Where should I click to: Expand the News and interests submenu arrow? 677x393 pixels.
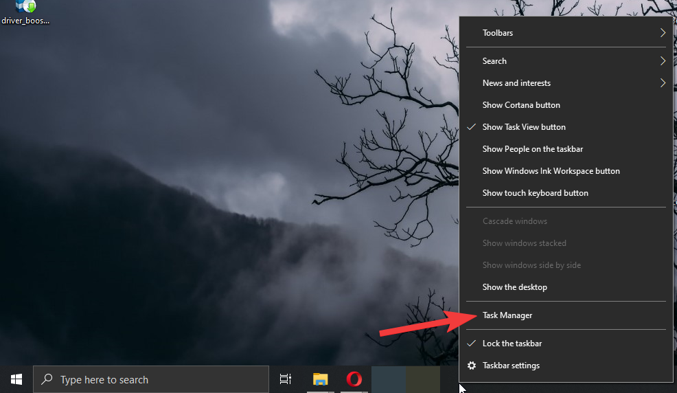click(x=663, y=83)
